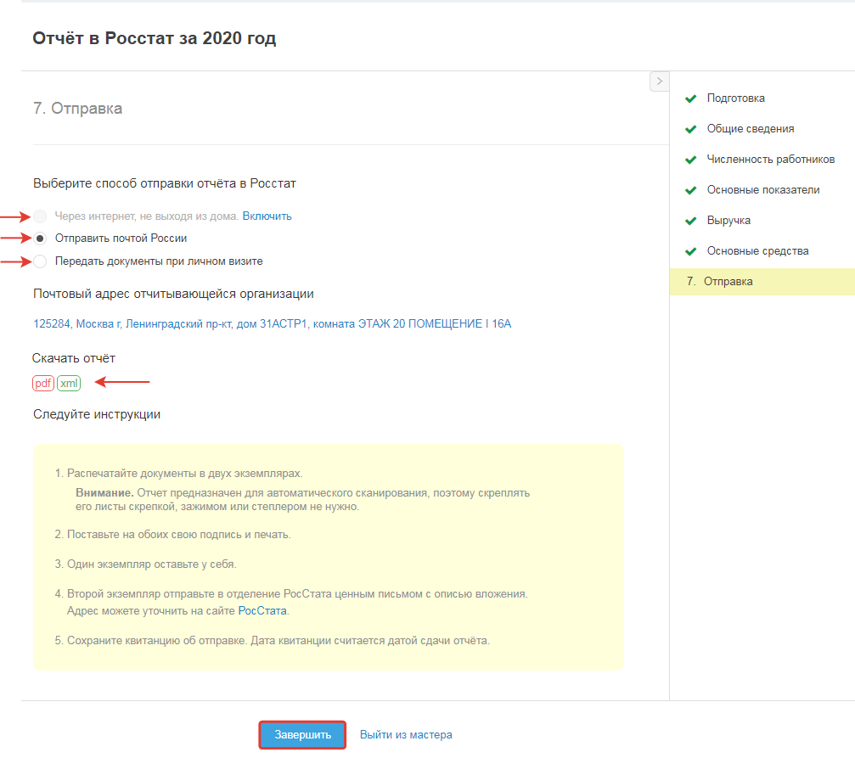Download the report as pdf

click(x=43, y=383)
